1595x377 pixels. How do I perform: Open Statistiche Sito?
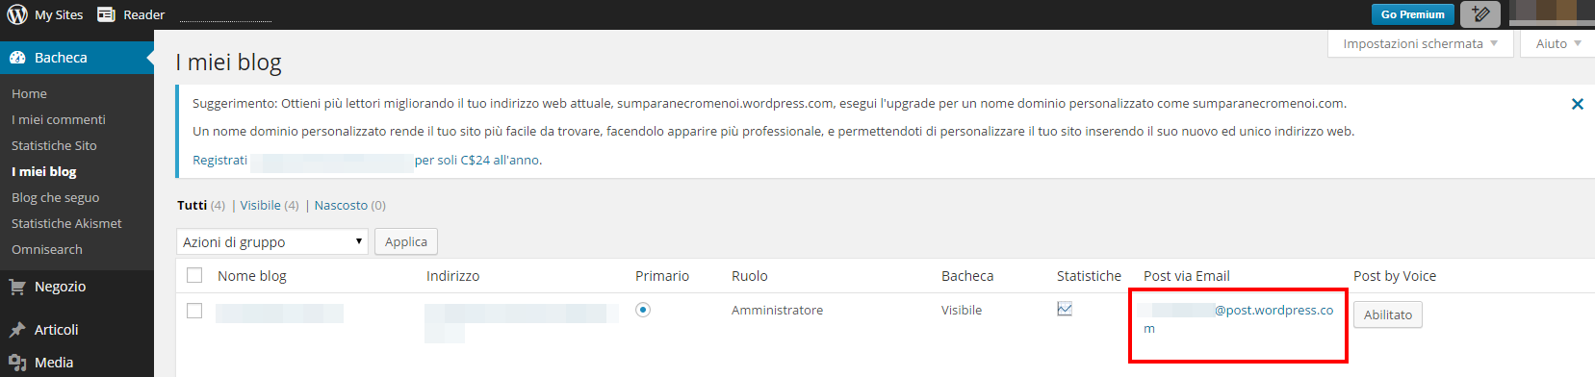click(x=54, y=145)
